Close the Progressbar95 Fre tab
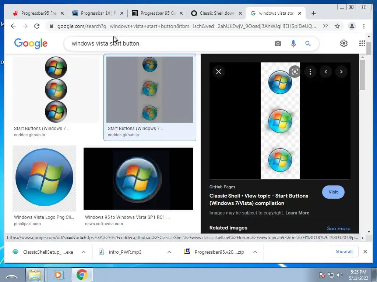 click(x=62, y=14)
